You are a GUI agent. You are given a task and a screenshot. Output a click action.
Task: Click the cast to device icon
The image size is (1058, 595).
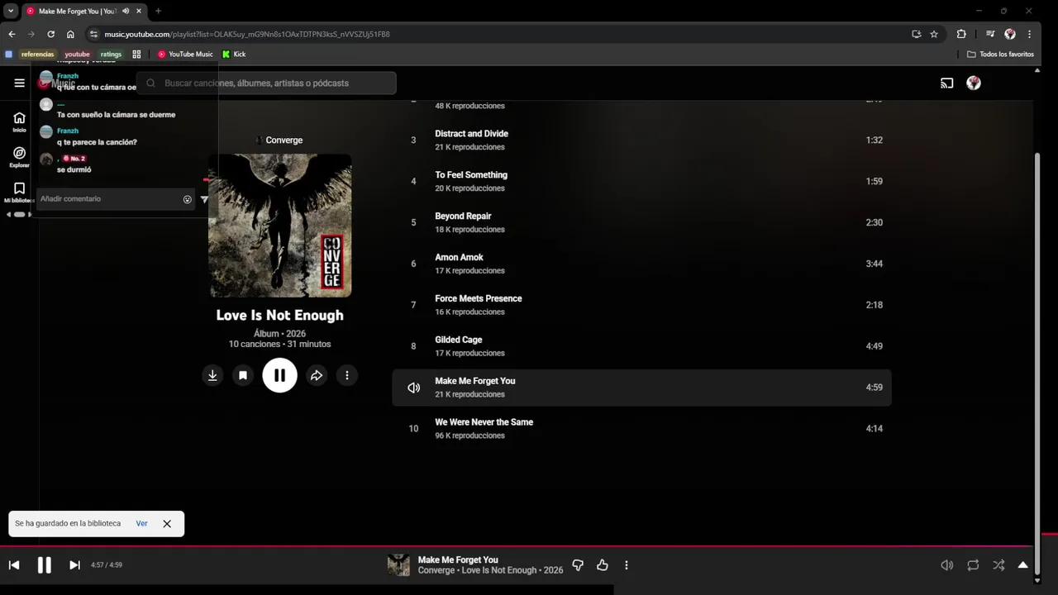(x=947, y=83)
